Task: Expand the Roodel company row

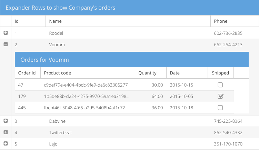Action: (x=6, y=33)
